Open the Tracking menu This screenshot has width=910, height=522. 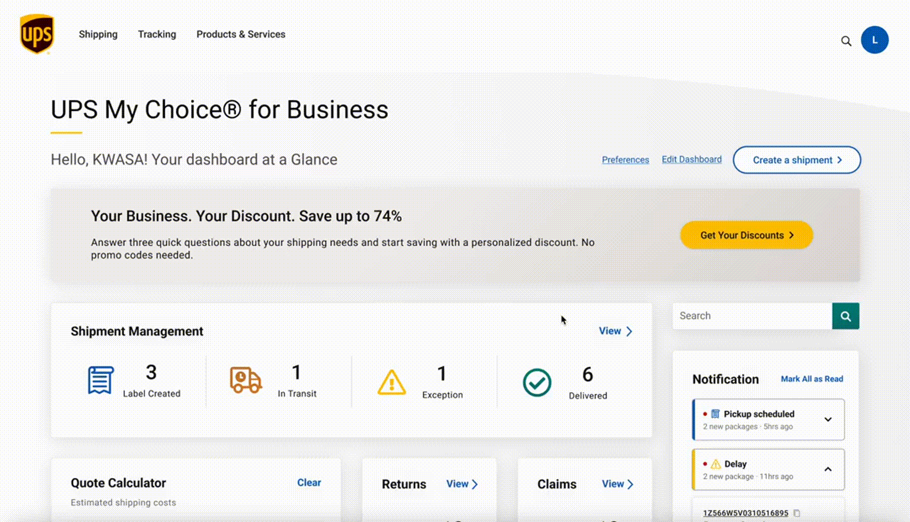coord(157,34)
